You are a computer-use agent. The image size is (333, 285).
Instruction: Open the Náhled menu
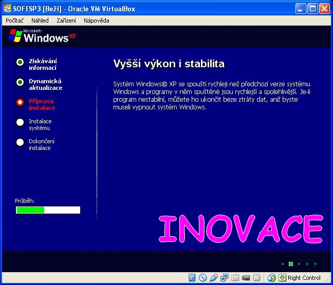pyautogui.click(x=40, y=21)
